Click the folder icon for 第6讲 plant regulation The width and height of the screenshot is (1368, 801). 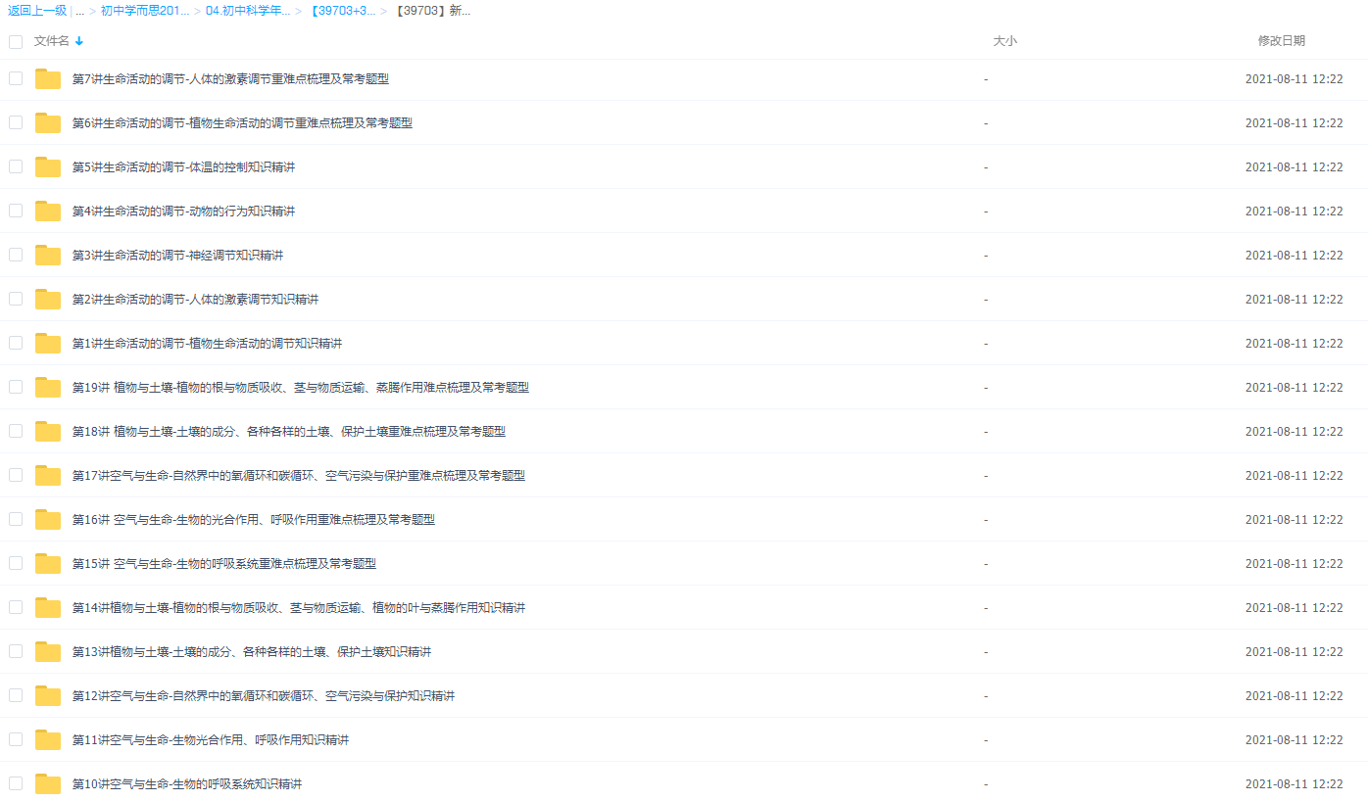(x=47, y=122)
